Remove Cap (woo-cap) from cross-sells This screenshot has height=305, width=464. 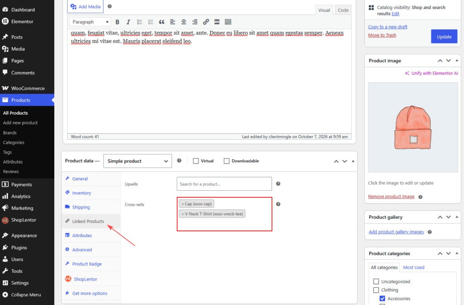click(x=183, y=204)
